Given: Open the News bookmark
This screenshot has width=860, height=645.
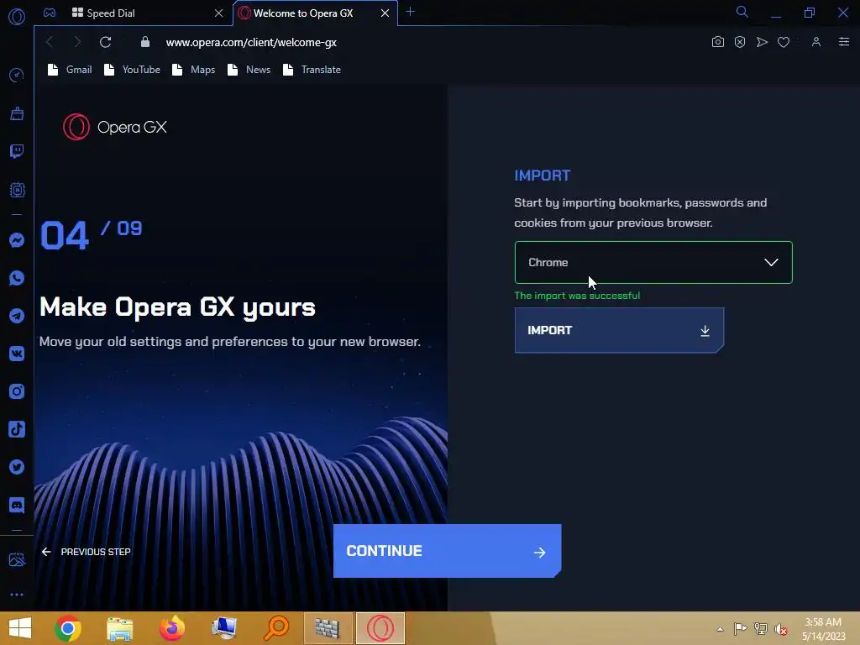Looking at the screenshot, I should tap(249, 70).
